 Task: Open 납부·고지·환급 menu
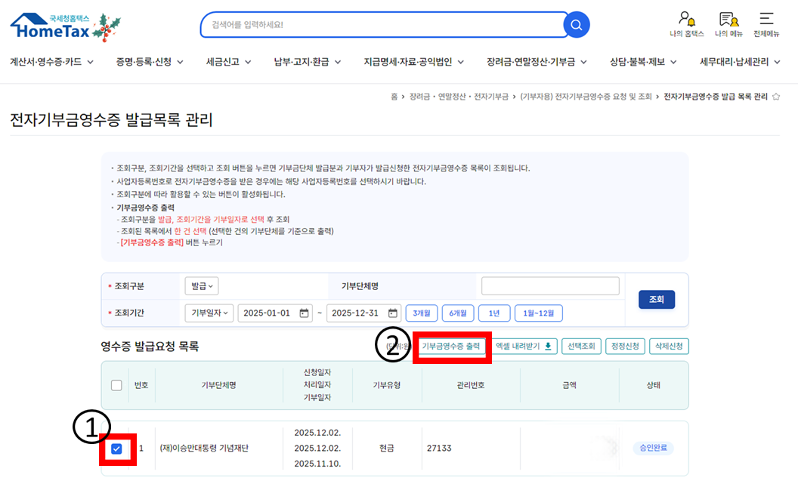coord(307,62)
